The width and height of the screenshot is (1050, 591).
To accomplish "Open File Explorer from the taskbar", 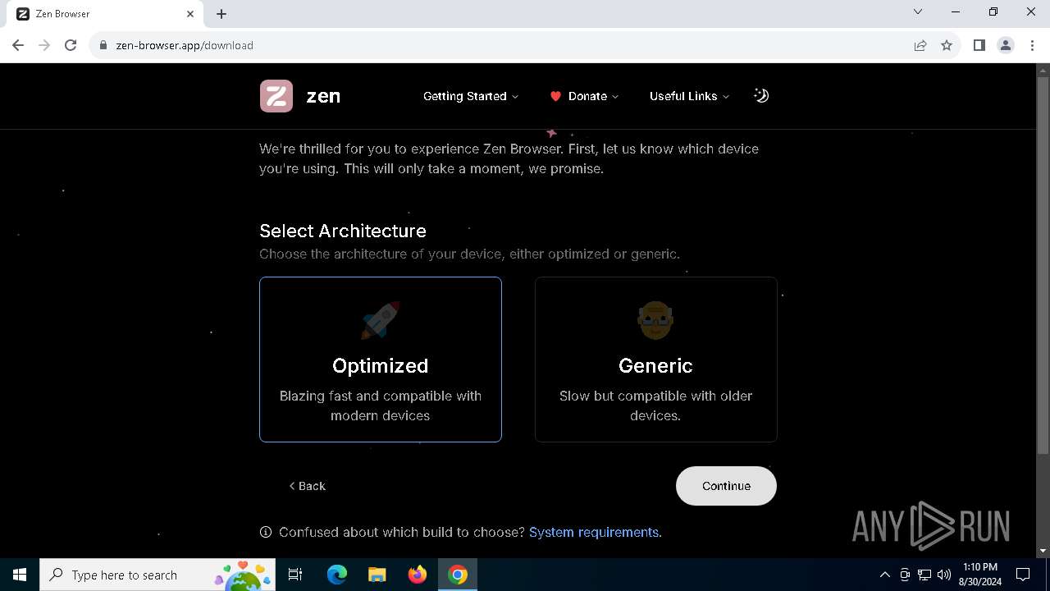I will (377, 575).
